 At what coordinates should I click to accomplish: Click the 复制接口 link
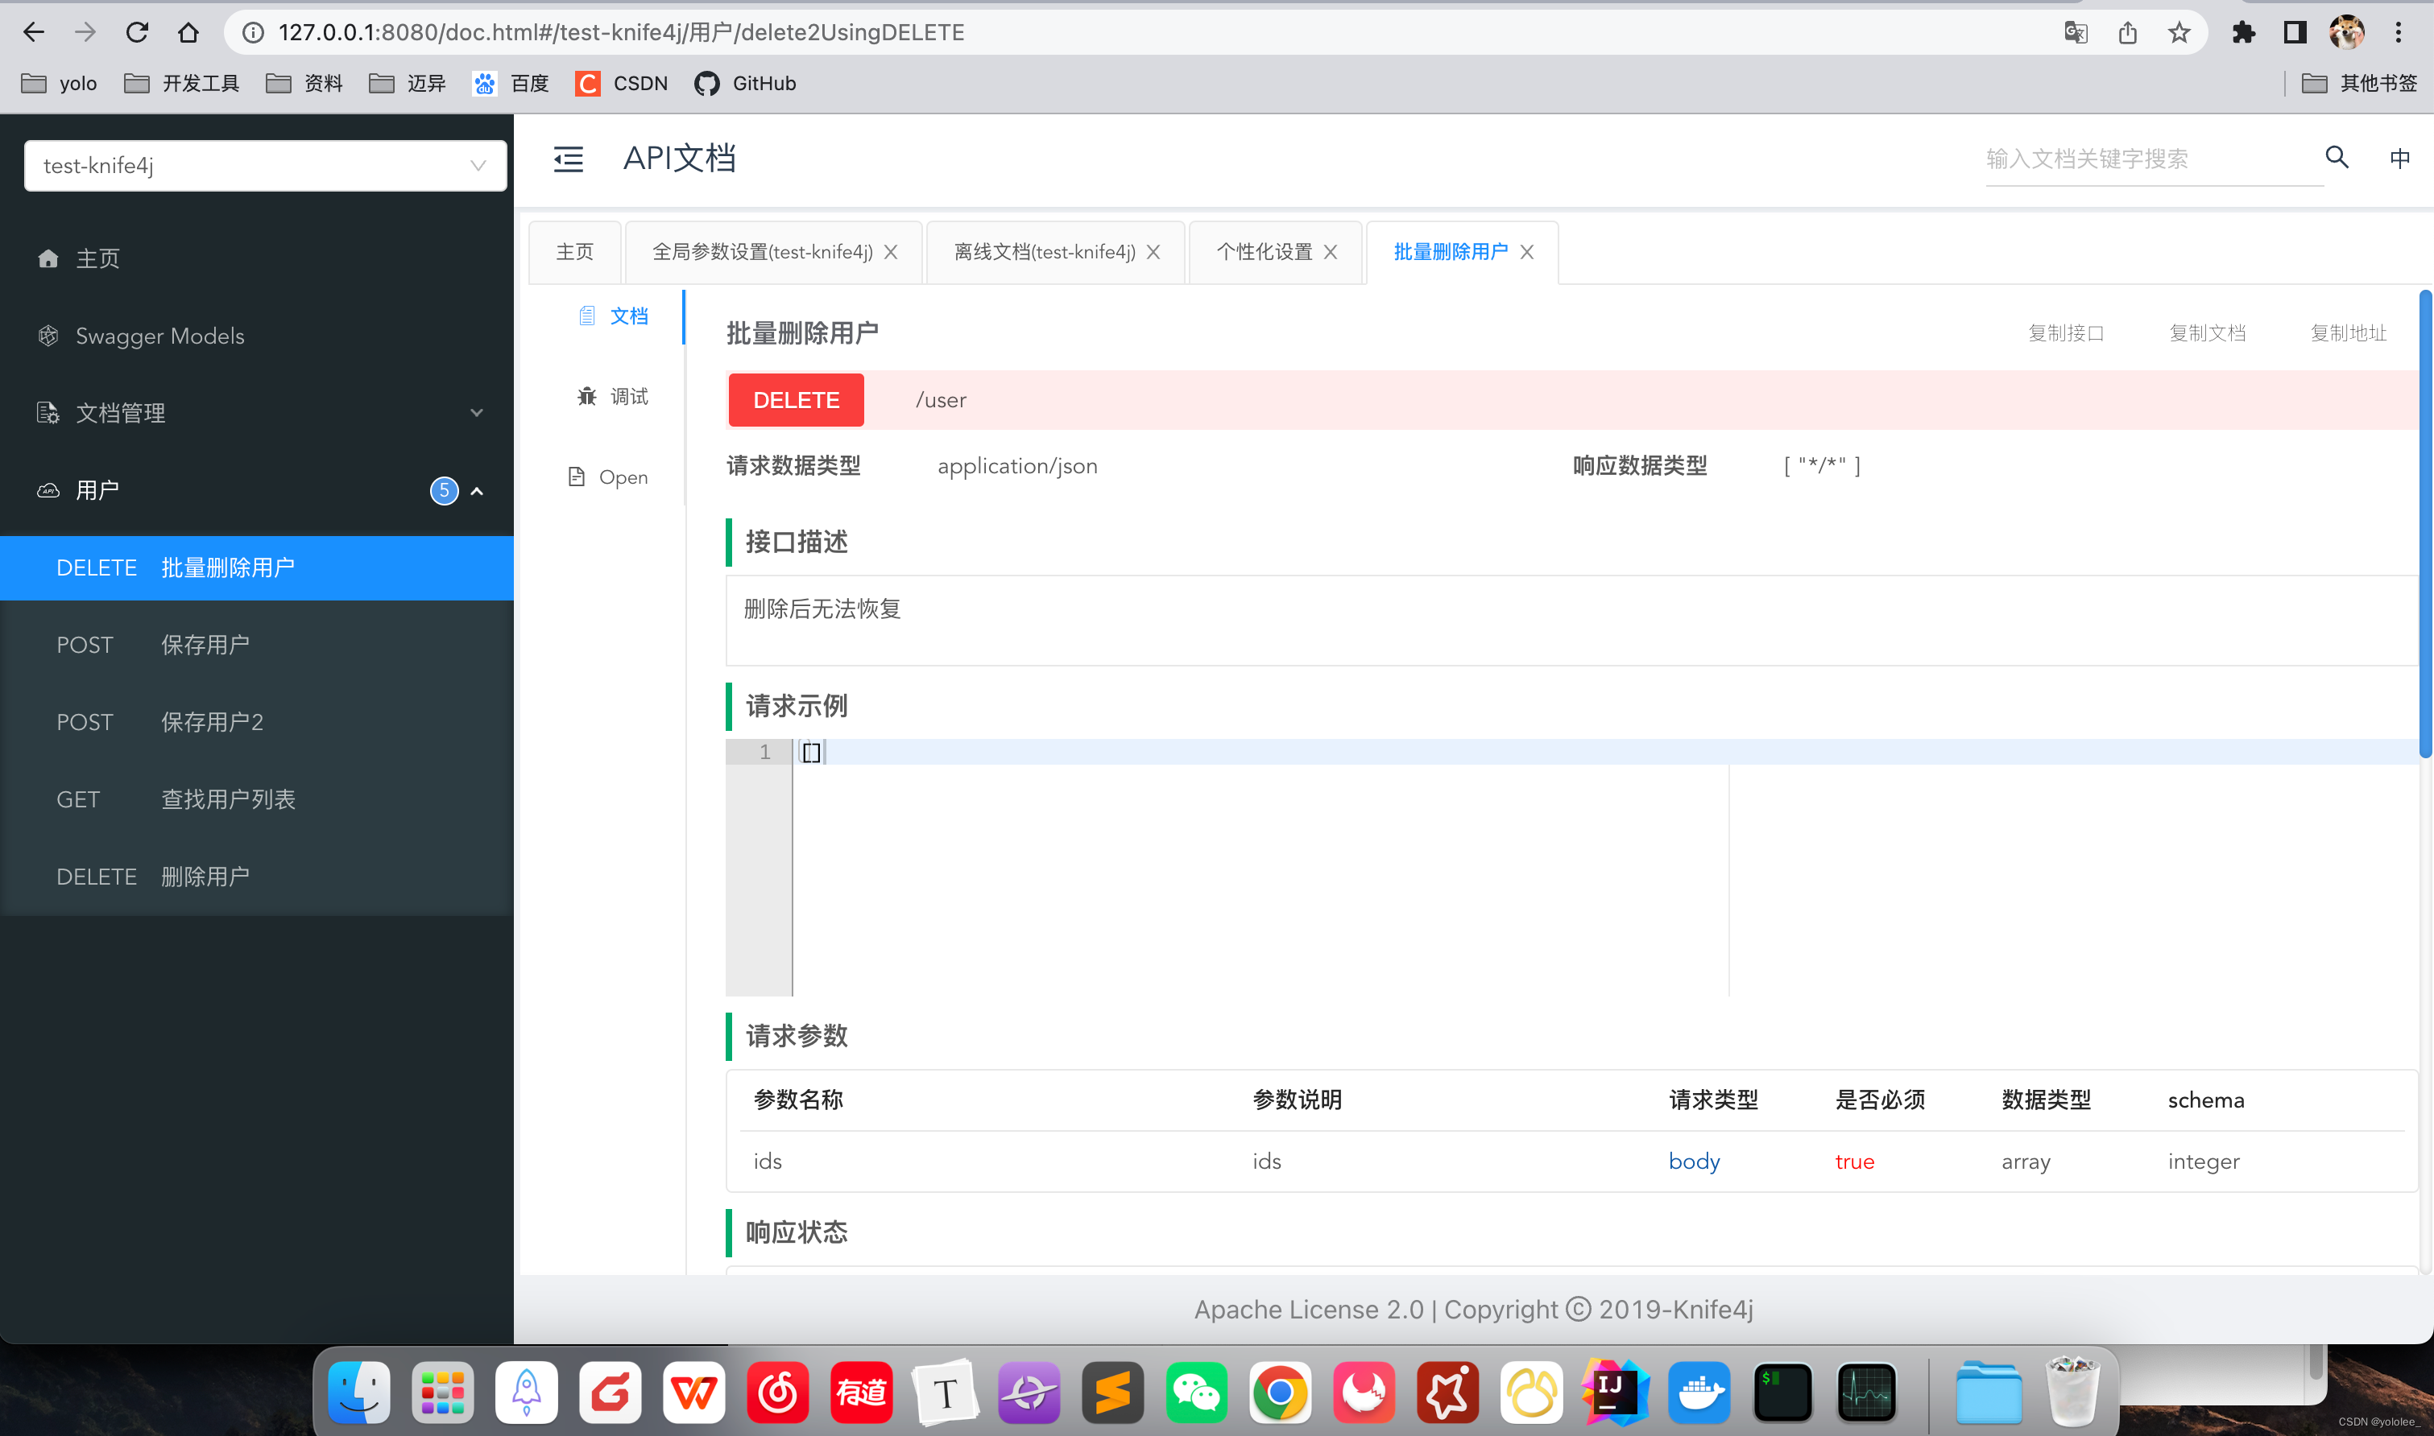[x=2066, y=333]
